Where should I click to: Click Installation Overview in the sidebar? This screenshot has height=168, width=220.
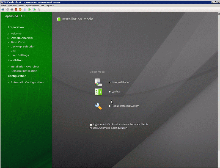pos(25,67)
